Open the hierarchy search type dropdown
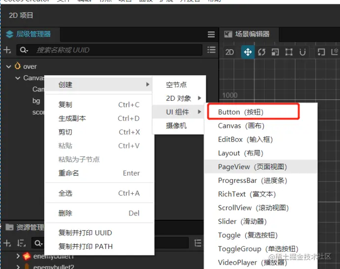The width and height of the screenshot is (340, 269). [24, 50]
